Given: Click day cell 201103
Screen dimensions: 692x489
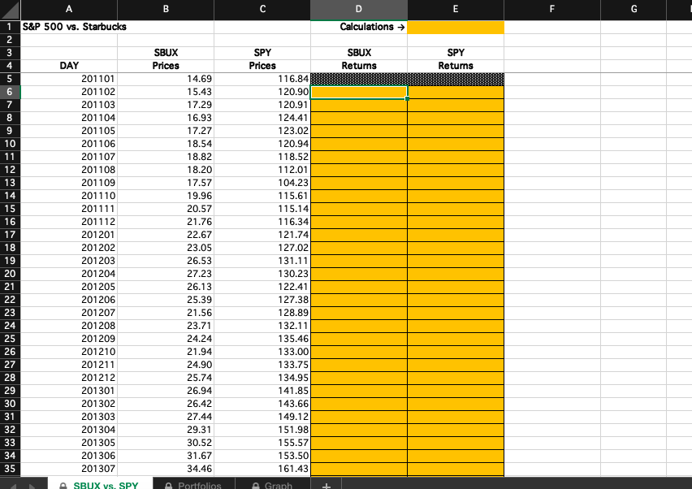Looking at the screenshot, I should (69, 105).
